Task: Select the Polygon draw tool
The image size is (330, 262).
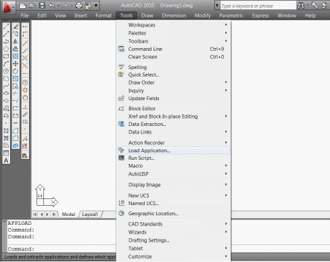Action: coord(6,49)
